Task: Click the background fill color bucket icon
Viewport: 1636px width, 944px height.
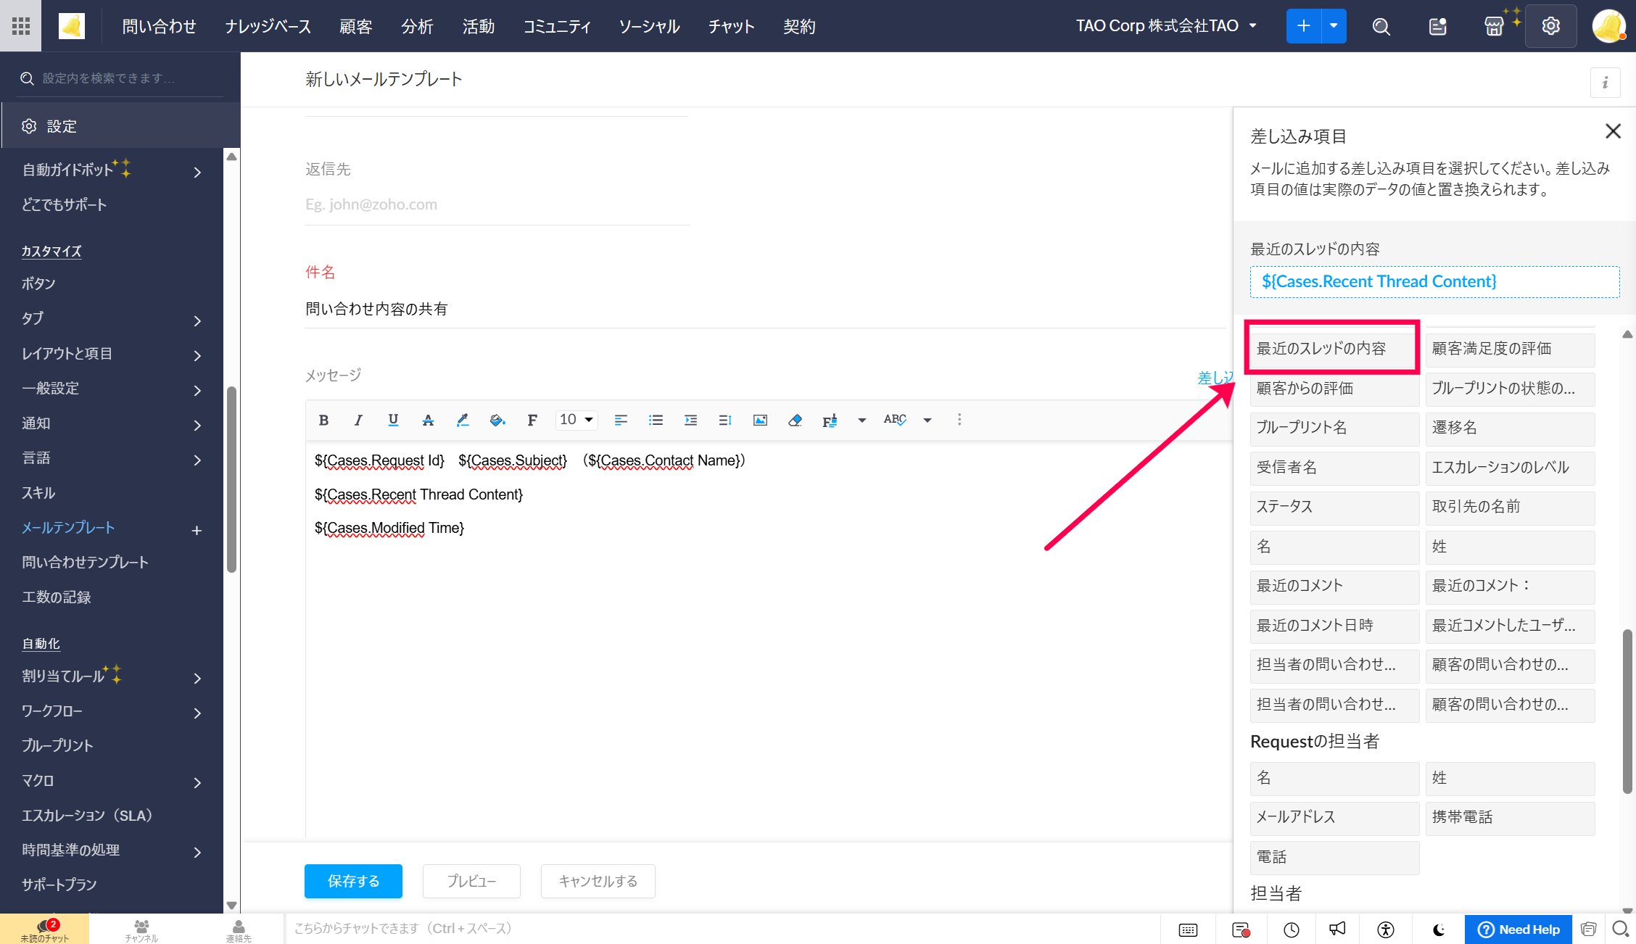Action: pyautogui.click(x=497, y=420)
